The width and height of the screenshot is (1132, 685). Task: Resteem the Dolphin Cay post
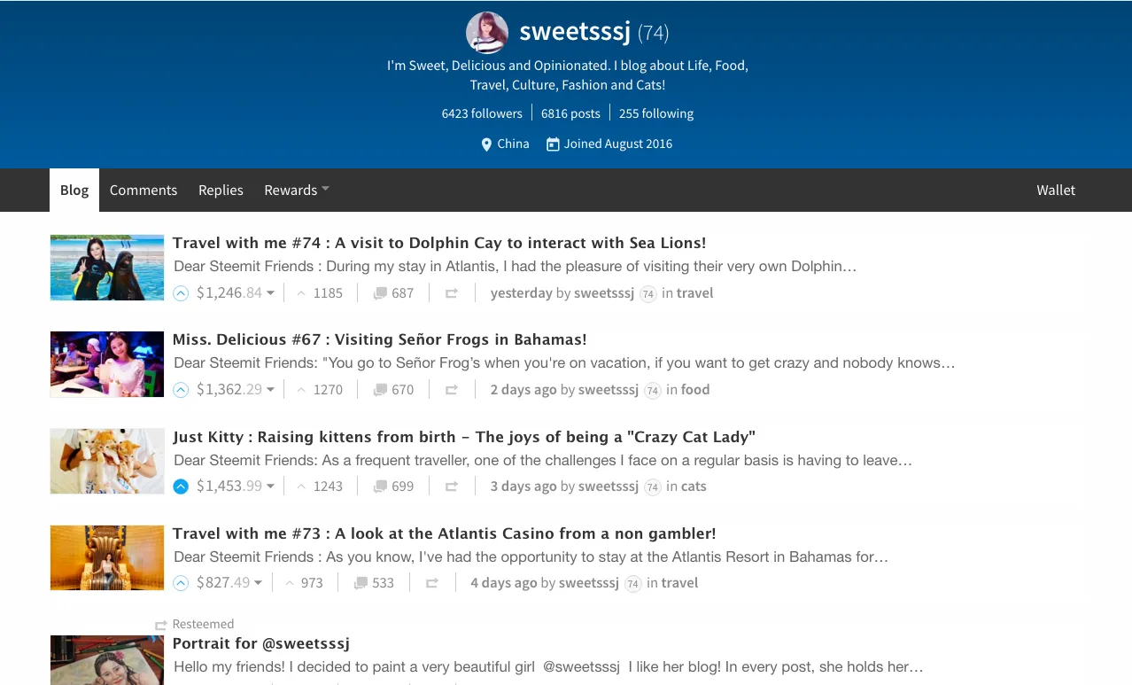pyautogui.click(x=452, y=293)
